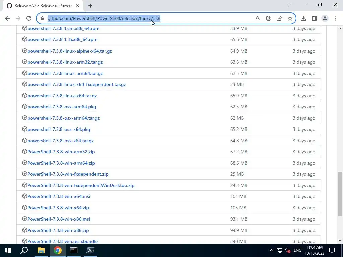The height and width of the screenshot is (257, 343).
Task: Download PowerShell-7.3.8-win-x86.zip
Action: (x=58, y=230)
